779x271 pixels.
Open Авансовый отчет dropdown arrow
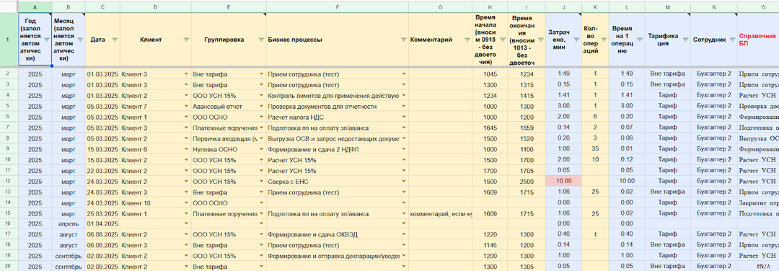point(261,106)
